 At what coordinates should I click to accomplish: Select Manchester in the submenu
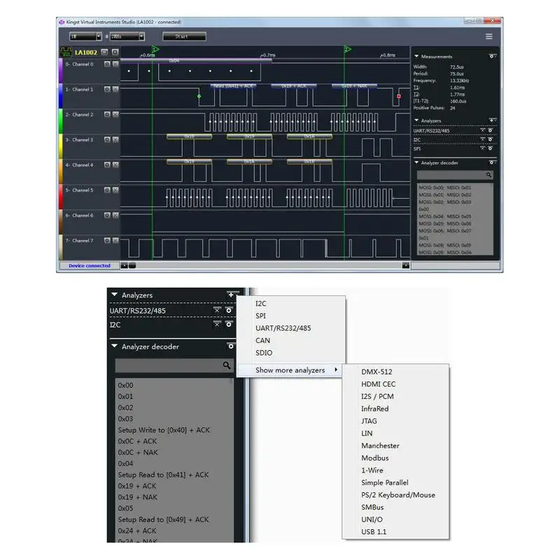(x=380, y=446)
